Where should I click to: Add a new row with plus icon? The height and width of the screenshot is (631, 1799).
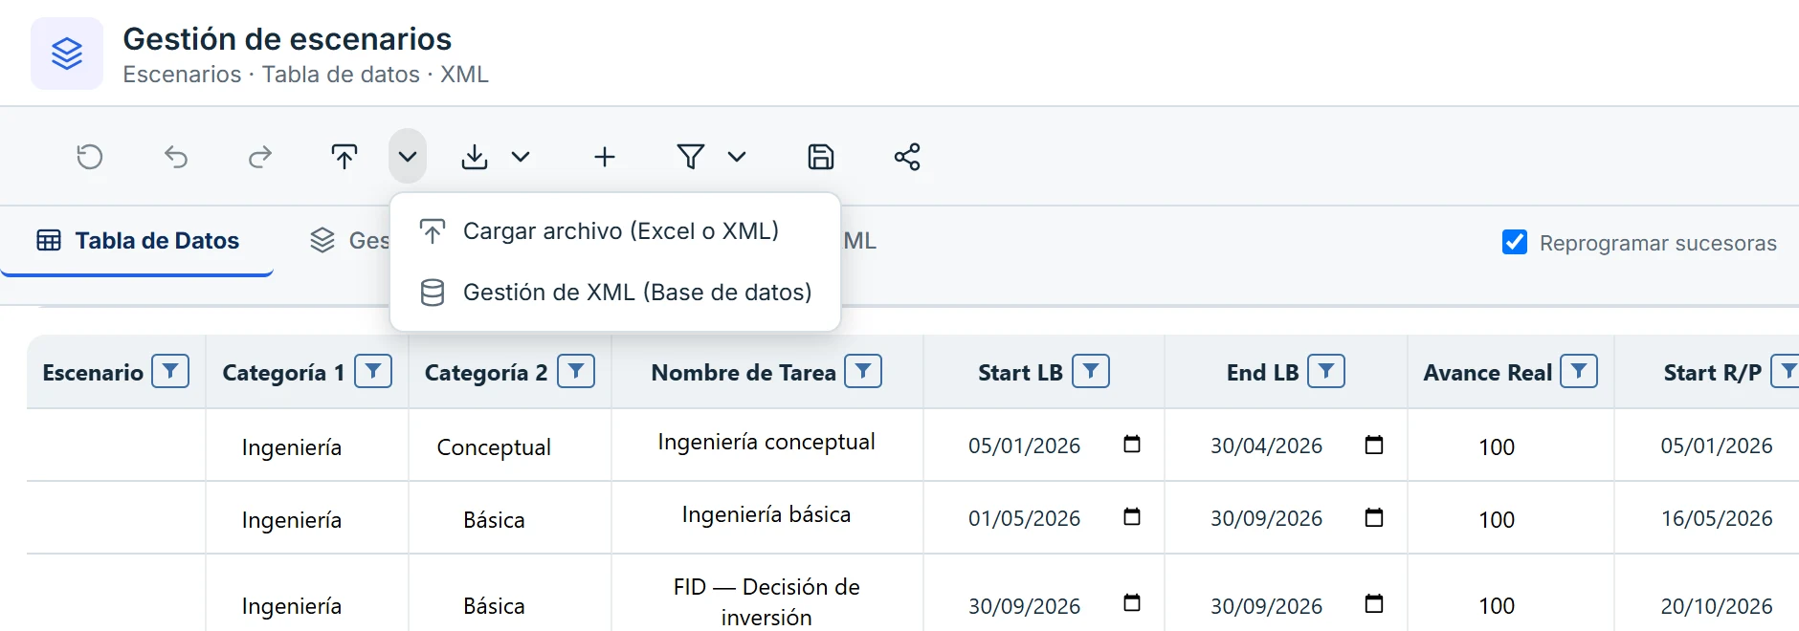(605, 157)
